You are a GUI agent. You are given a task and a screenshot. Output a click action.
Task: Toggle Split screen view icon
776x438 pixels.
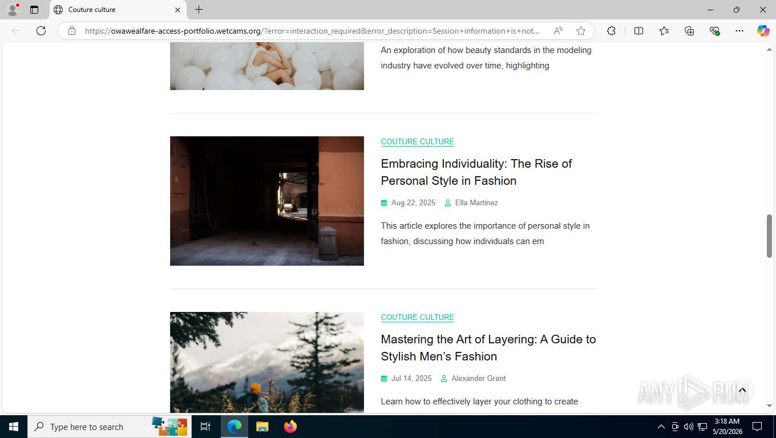638,31
